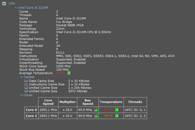Click the Extended Model 3A value
Image resolution: width=195 pixels, height=130 pixels.
58,46
